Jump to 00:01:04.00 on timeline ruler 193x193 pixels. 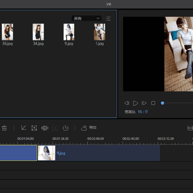25,139
